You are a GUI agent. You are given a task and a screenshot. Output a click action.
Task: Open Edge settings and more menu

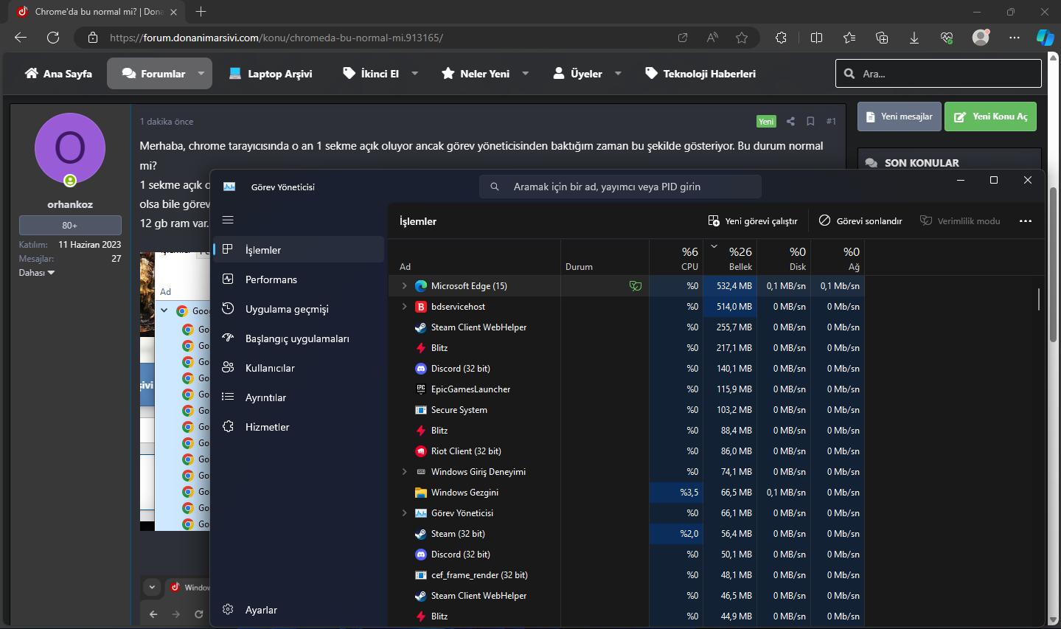coord(1015,38)
